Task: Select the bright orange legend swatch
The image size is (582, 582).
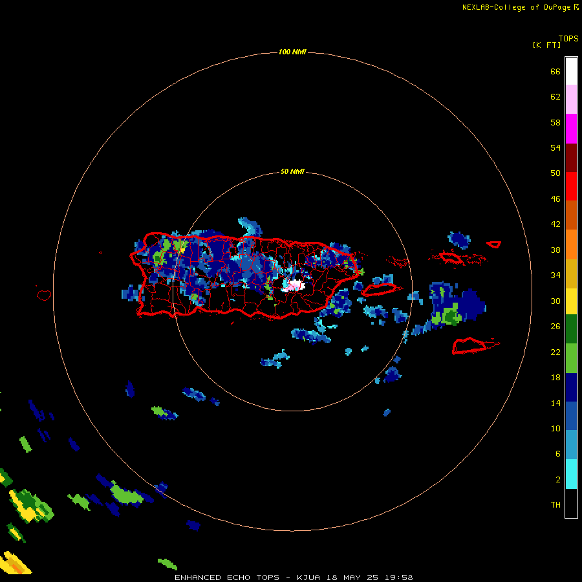Action: (571, 244)
